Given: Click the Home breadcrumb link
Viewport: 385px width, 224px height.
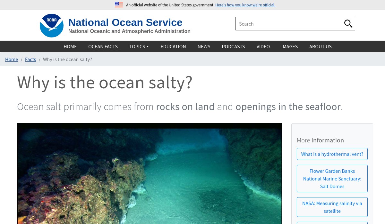Looking at the screenshot, I should pyautogui.click(x=12, y=59).
